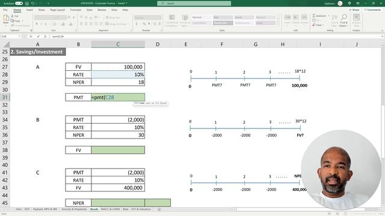Click the vertical scrollbar thumb
This screenshot has width=385, height=216.
[x=383, y=132]
